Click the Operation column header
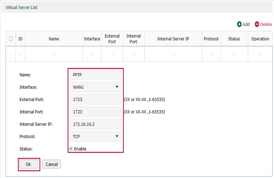Image resolution: width=274 pixels, height=178 pixels. click(260, 39)
